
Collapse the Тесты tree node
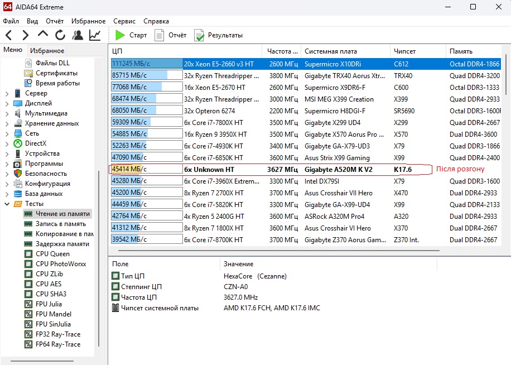tap(7, 204)
